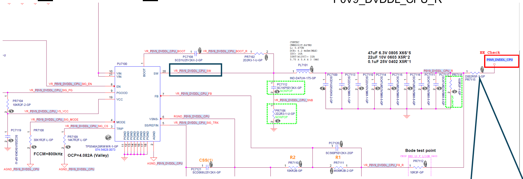Select the 10R3F-GP value under PR7112
Viewport: 523px width, 179px height.
coord(417,173)
